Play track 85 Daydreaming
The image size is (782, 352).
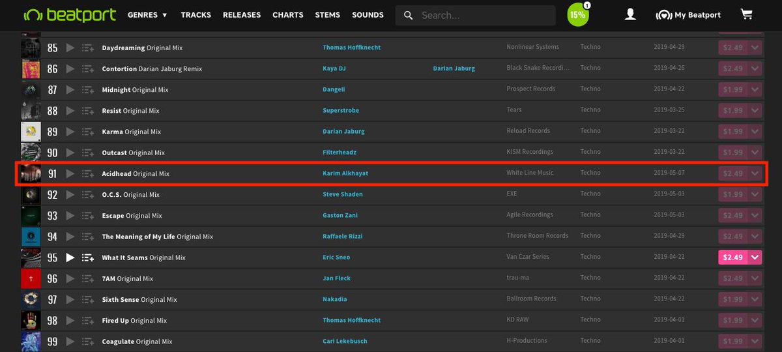pos(70,48)
